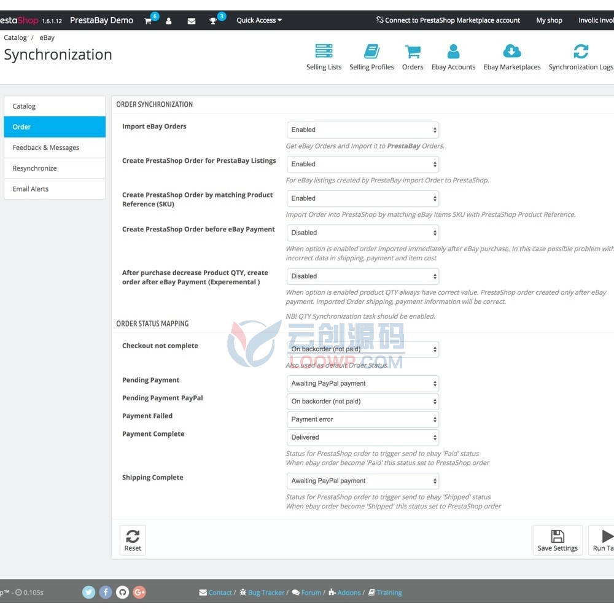Select the Order sidebar tab
The width and height of the screenshot is (614, 614).
pyautogui.click(x=55, y=127)
